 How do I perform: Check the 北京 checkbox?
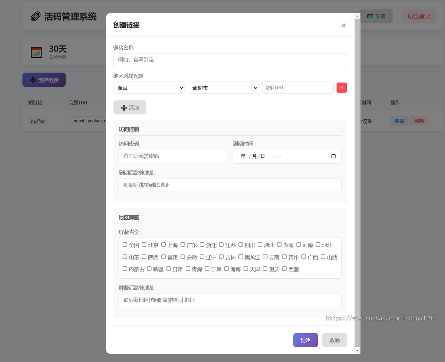[144, 245]
